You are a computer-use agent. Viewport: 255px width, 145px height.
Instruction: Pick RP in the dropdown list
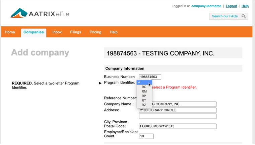(x=144, y=96)
